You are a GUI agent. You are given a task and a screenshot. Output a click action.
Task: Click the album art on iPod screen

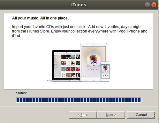coord(105,68)
